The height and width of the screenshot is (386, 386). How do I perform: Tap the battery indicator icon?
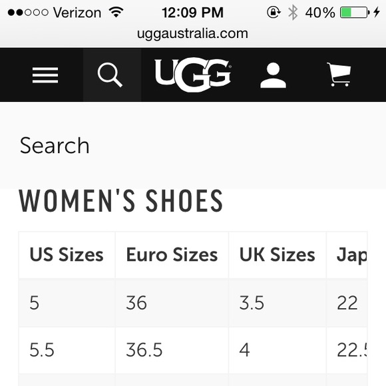355,12
